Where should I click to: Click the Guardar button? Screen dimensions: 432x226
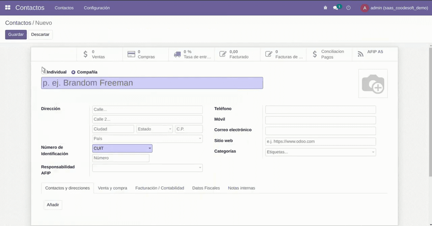pos(16,34)
